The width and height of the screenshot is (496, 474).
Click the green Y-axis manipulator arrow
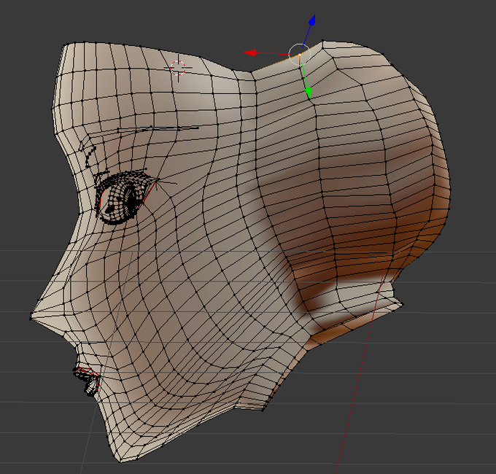[x=308, y=93]
